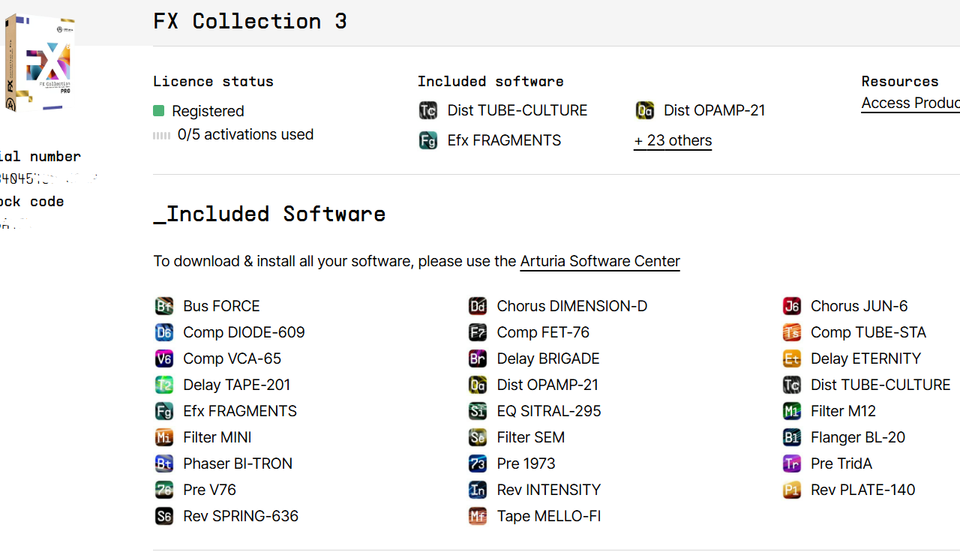Screen dimensions: 960x552
Task: Click the Tape MELLO-FI icon
Action: pos(478,516)
